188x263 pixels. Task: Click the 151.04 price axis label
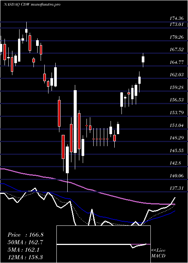[176, 125]
